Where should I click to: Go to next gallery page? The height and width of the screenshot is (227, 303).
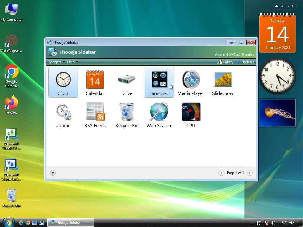[250, 173]
